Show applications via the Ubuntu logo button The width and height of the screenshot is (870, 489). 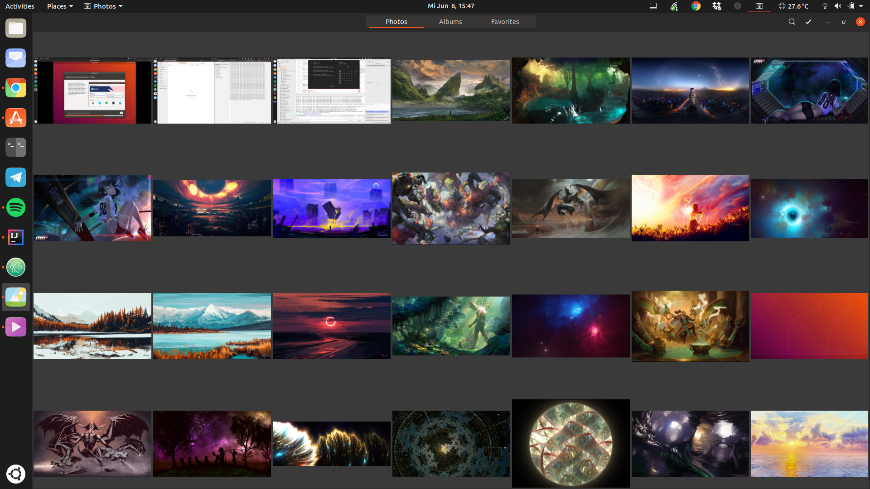click(x=16, y=474)
